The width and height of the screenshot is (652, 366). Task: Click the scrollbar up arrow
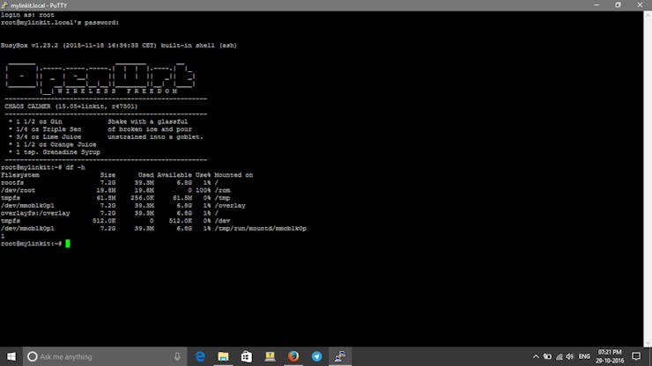pyautogui.click(x=648, y=15)
